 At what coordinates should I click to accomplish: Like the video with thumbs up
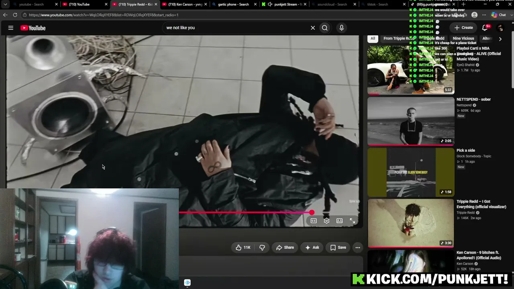point(243,248)
